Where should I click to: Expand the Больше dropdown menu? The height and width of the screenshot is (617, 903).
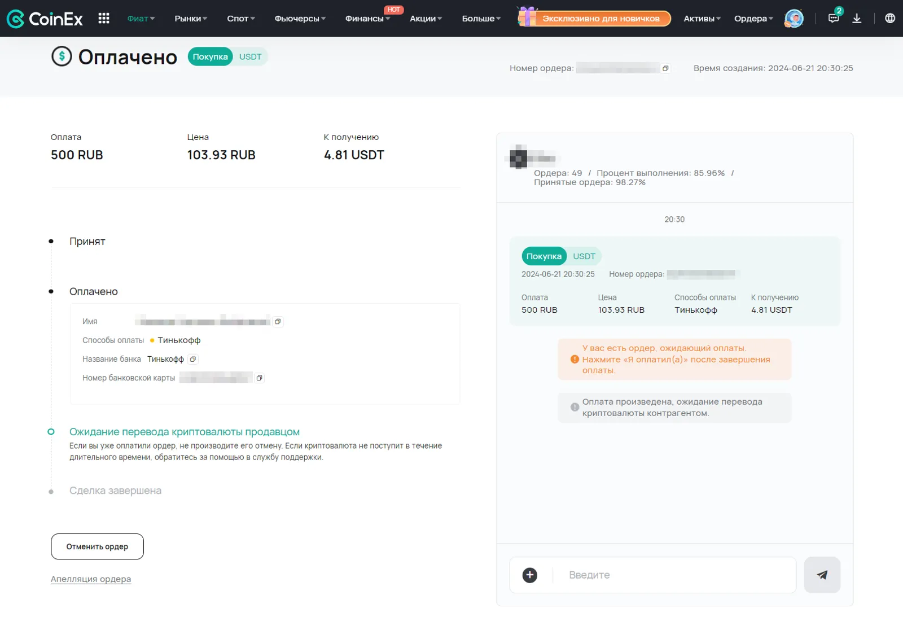(x=481, y=19)
